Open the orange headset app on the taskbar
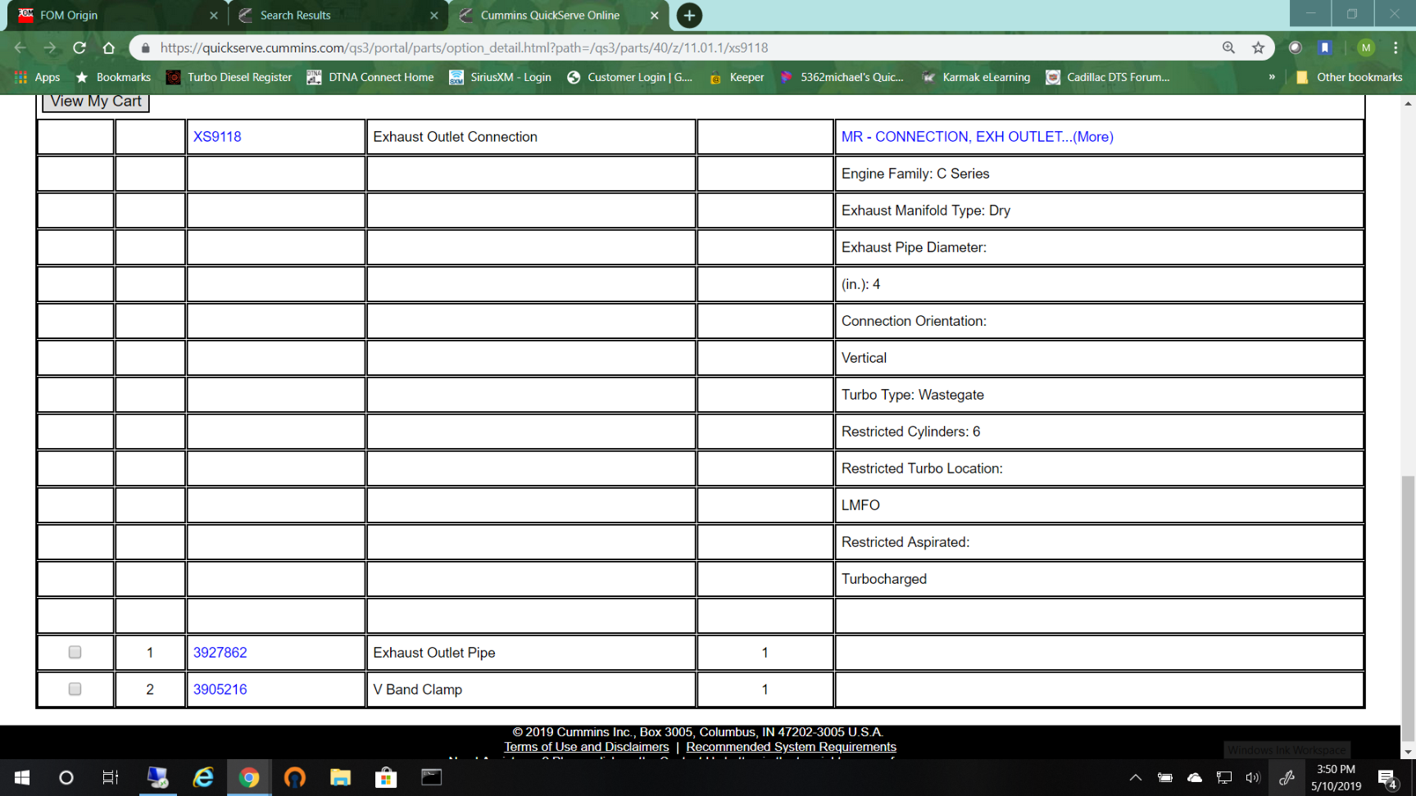 [294, 777]
